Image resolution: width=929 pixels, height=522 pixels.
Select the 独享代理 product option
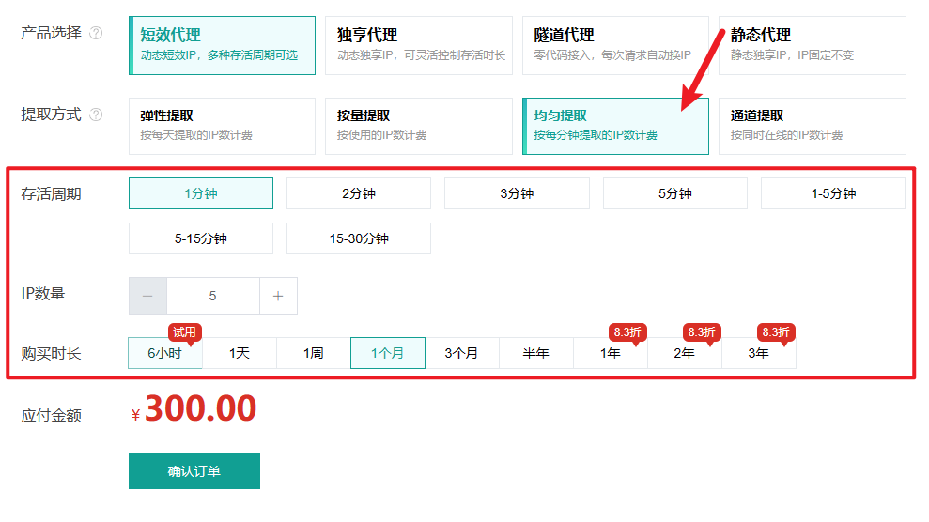[418, 45]
